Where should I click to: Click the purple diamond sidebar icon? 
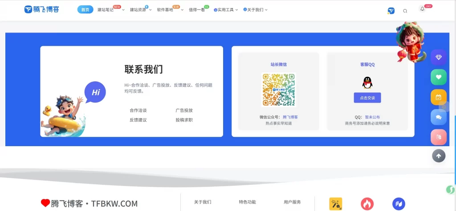point(439,57)
